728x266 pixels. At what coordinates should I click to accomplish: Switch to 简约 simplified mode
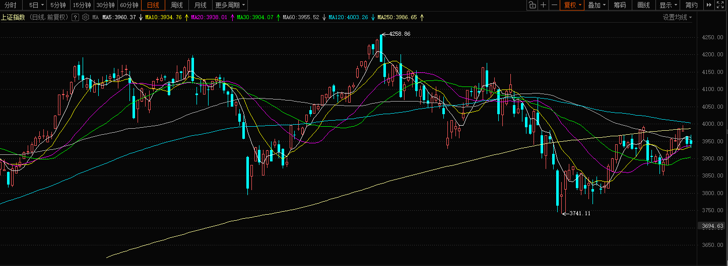[691, 5]
